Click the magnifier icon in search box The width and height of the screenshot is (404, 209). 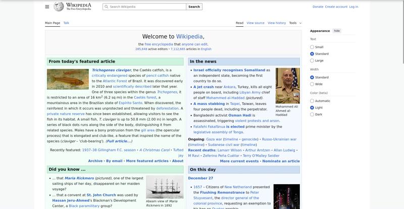pos(106,7)
